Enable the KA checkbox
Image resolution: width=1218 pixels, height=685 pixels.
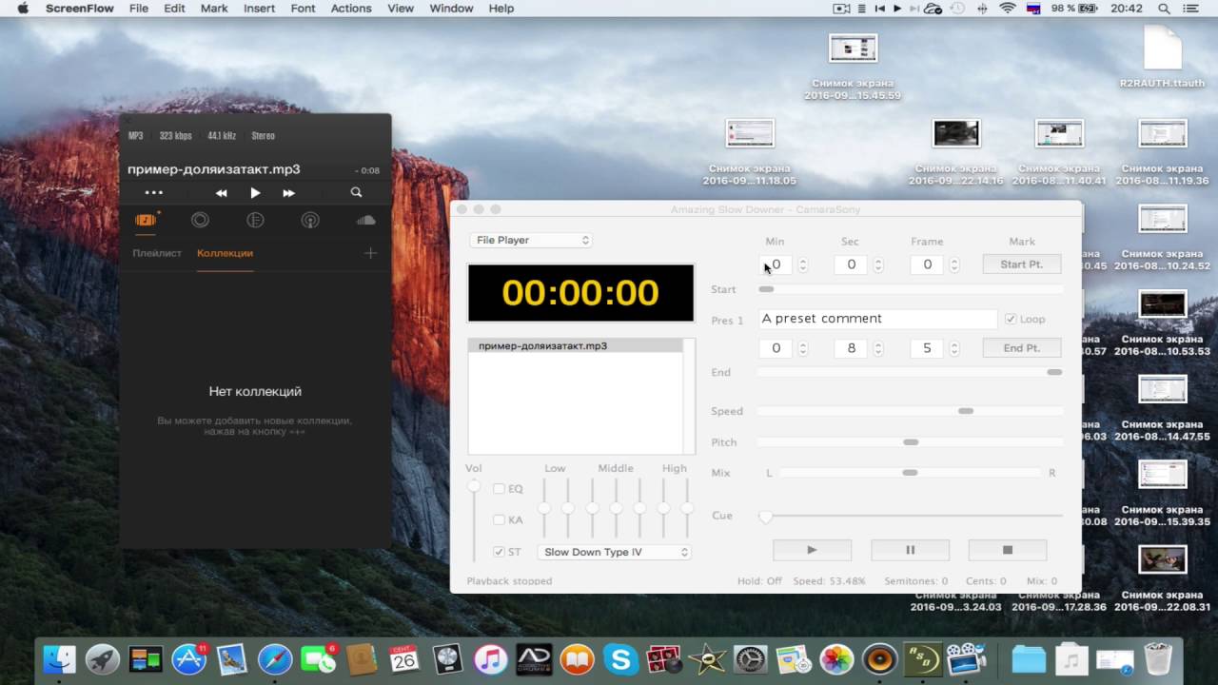point(499,520)
